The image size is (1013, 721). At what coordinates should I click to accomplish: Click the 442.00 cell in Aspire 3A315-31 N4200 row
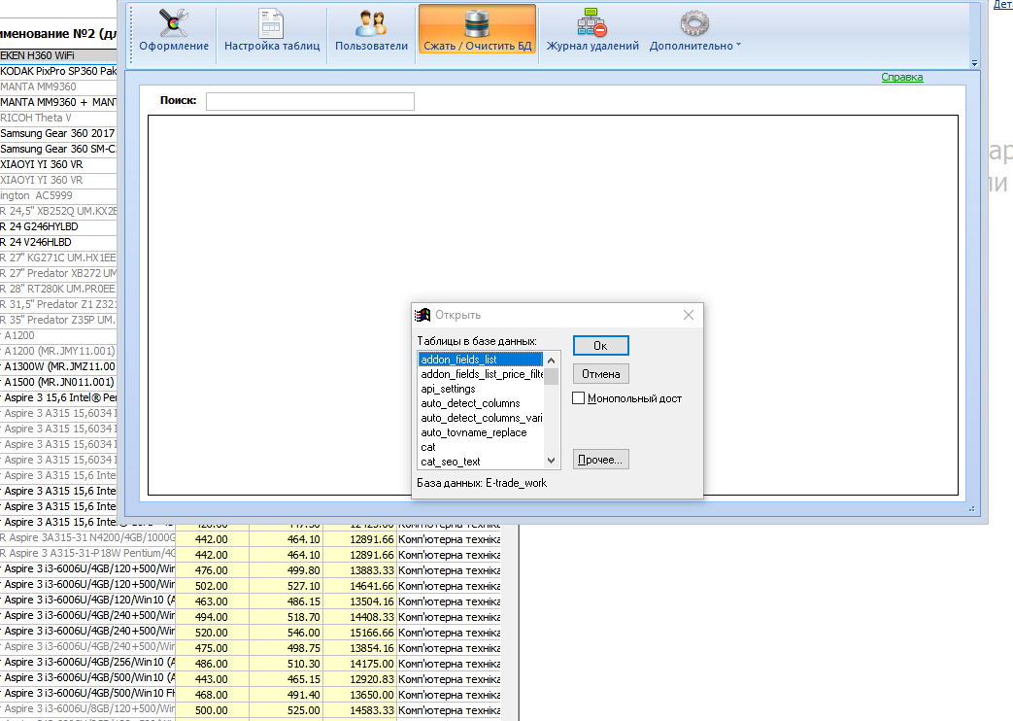tap(212, 539)
